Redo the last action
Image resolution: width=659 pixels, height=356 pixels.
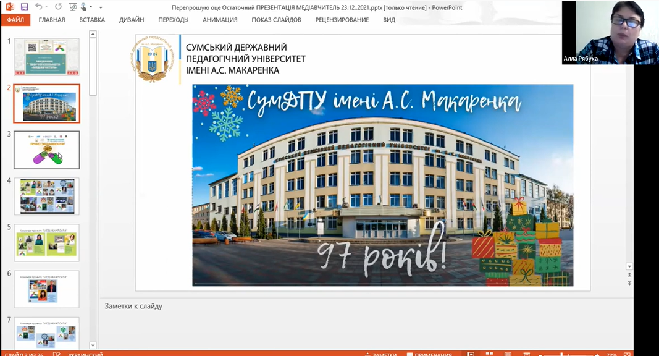59,7
